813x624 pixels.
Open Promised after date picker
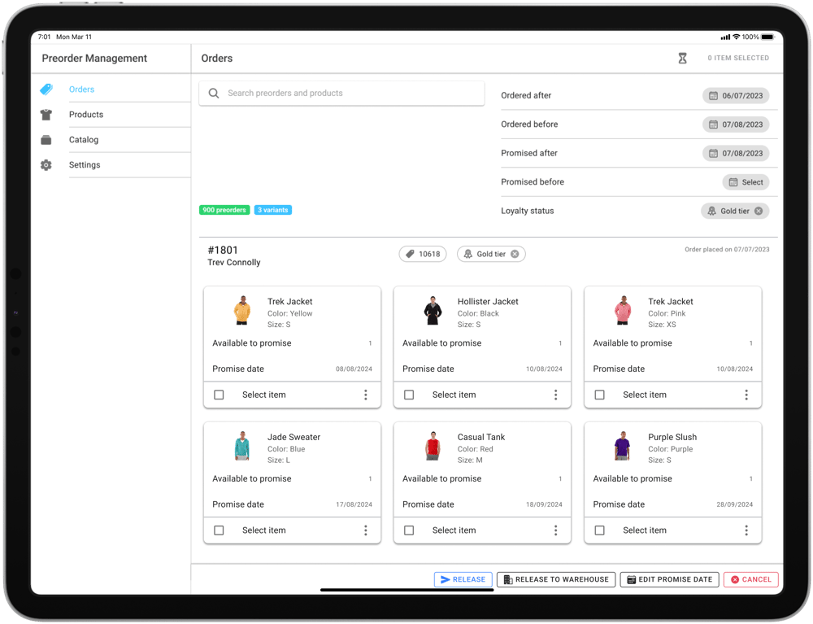[x=736, y=154]
